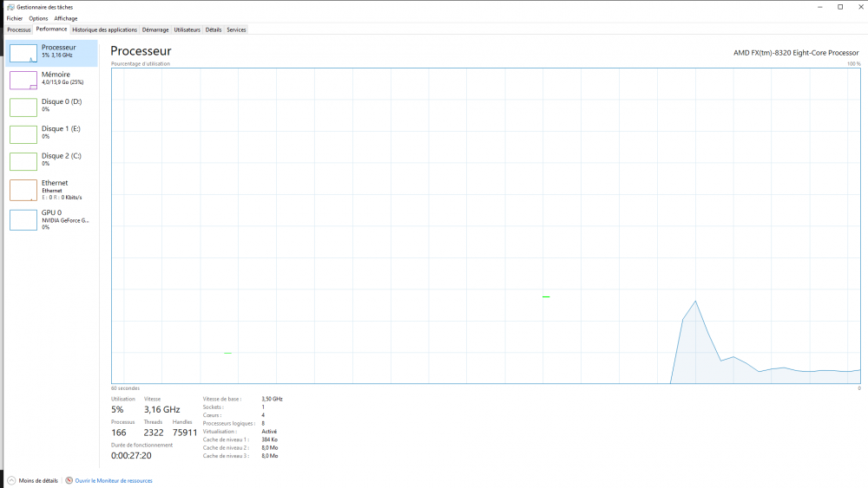Open the Affichage menu
The image size is (868, 488).
[65, 18]
